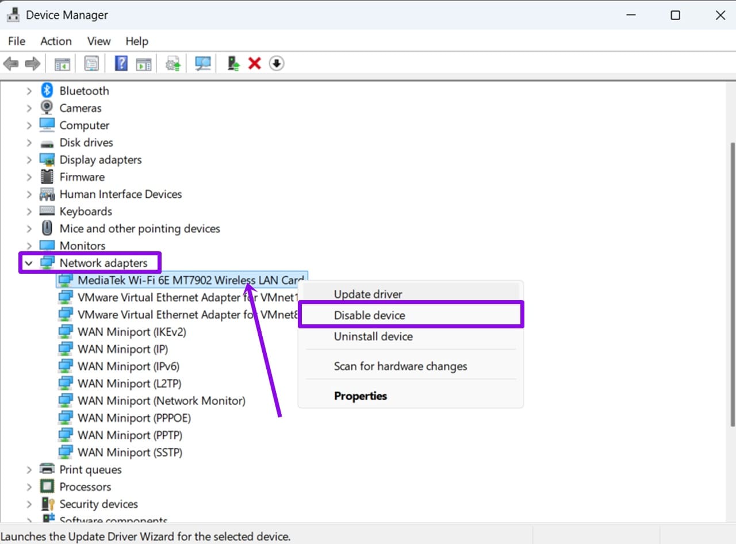Expand the Computer category

29,125
